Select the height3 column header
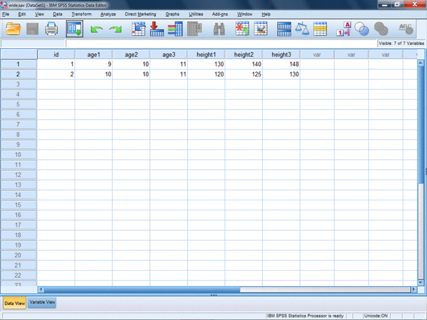 click(x=281, y=54)
